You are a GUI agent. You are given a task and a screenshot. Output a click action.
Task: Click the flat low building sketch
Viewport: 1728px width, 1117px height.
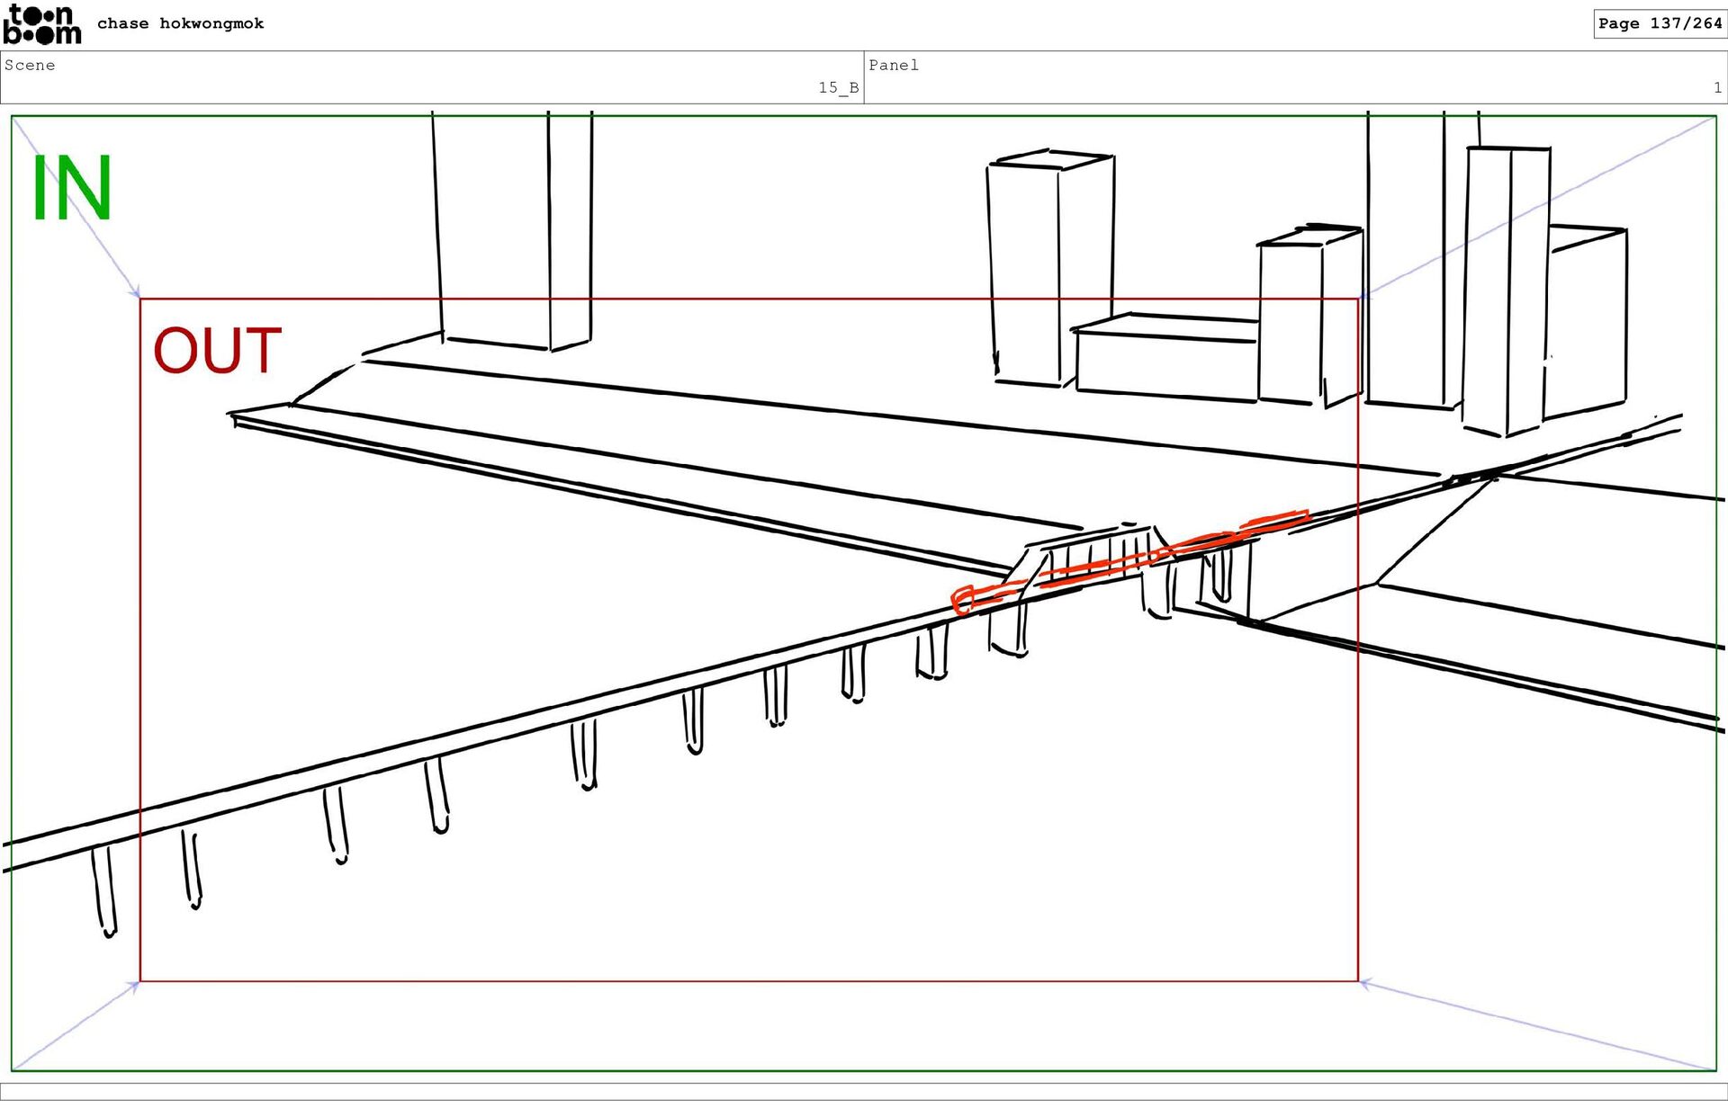pos(1165,355)
